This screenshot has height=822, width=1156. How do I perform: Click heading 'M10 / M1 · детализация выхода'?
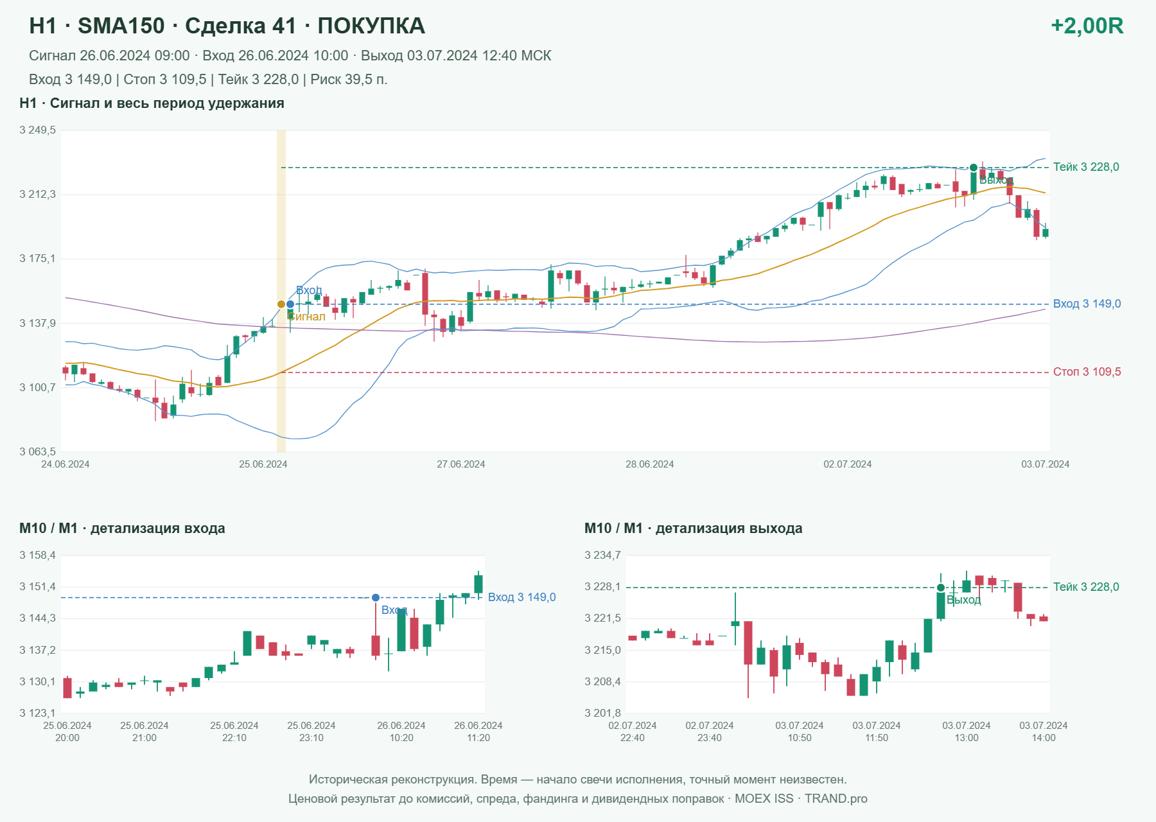(x=694, y=529)
